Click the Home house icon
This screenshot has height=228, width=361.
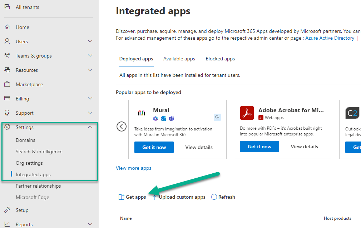click(7, 27)
